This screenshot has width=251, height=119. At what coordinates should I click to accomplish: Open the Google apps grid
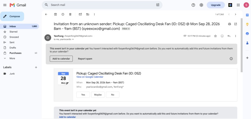pos(238,5)
